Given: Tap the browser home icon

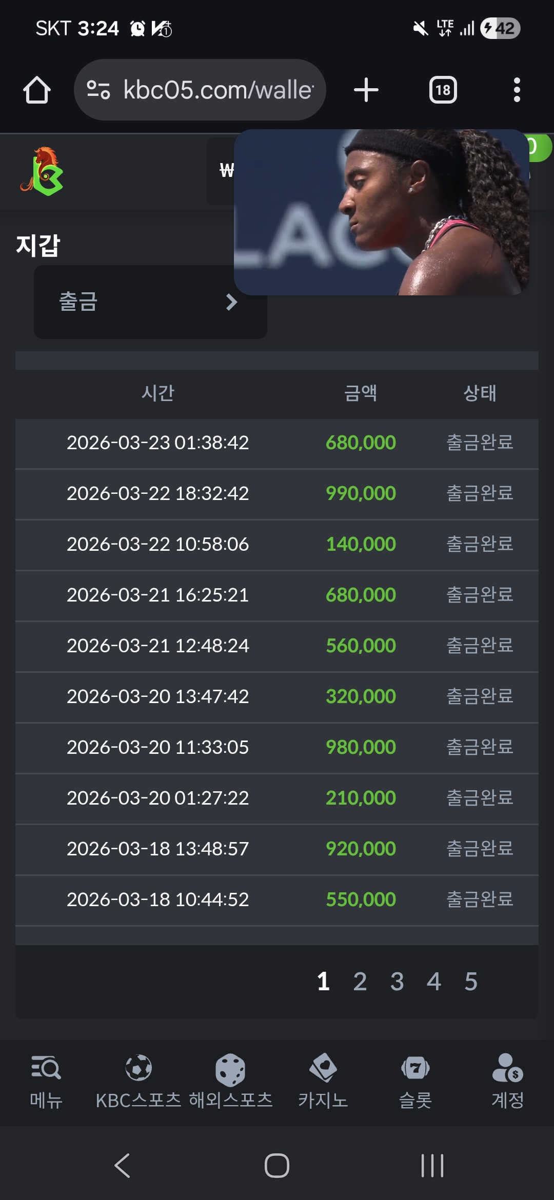Looking at the screenshot, I should click(37, 90).
